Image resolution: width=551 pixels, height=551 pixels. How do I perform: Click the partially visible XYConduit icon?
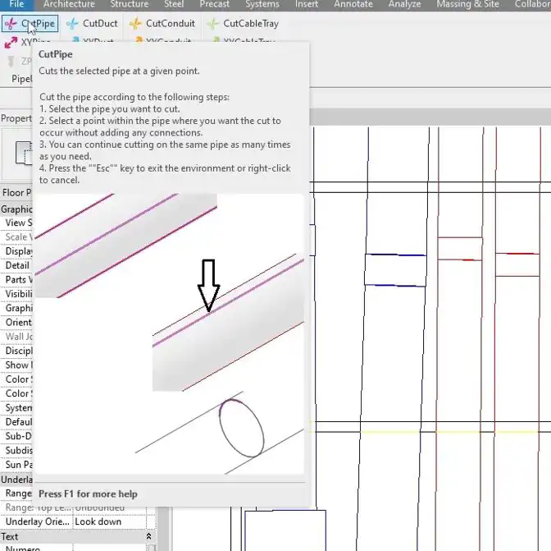[x=139, y=39]
